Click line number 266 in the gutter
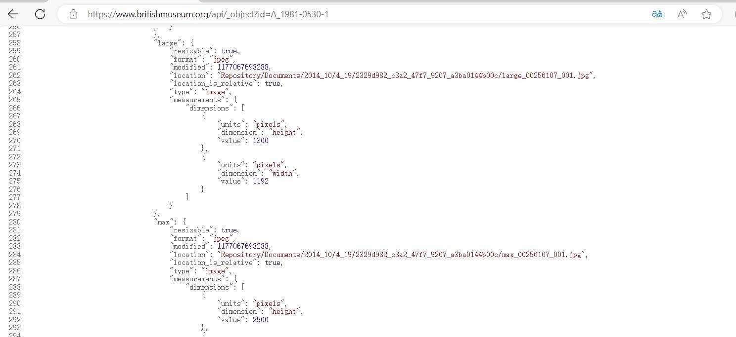 [14, 108]
